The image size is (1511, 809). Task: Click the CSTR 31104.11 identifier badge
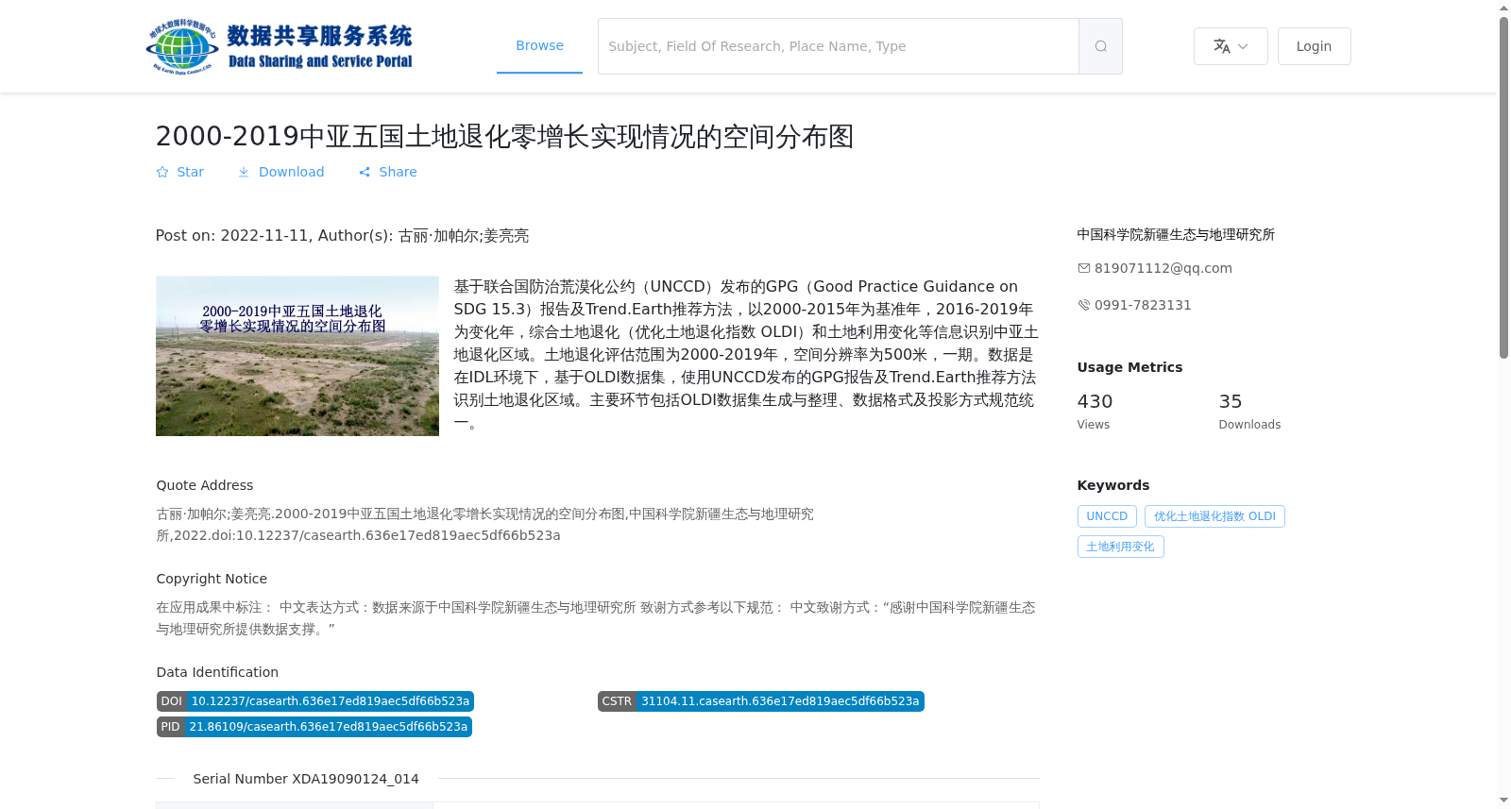(x=761, y=701)
